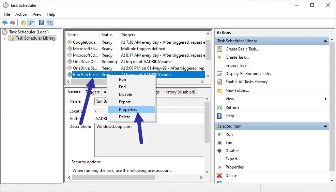Collapse the Selected Item section
The width and height of the screenshot is (336, 192).
click(325, 126)
